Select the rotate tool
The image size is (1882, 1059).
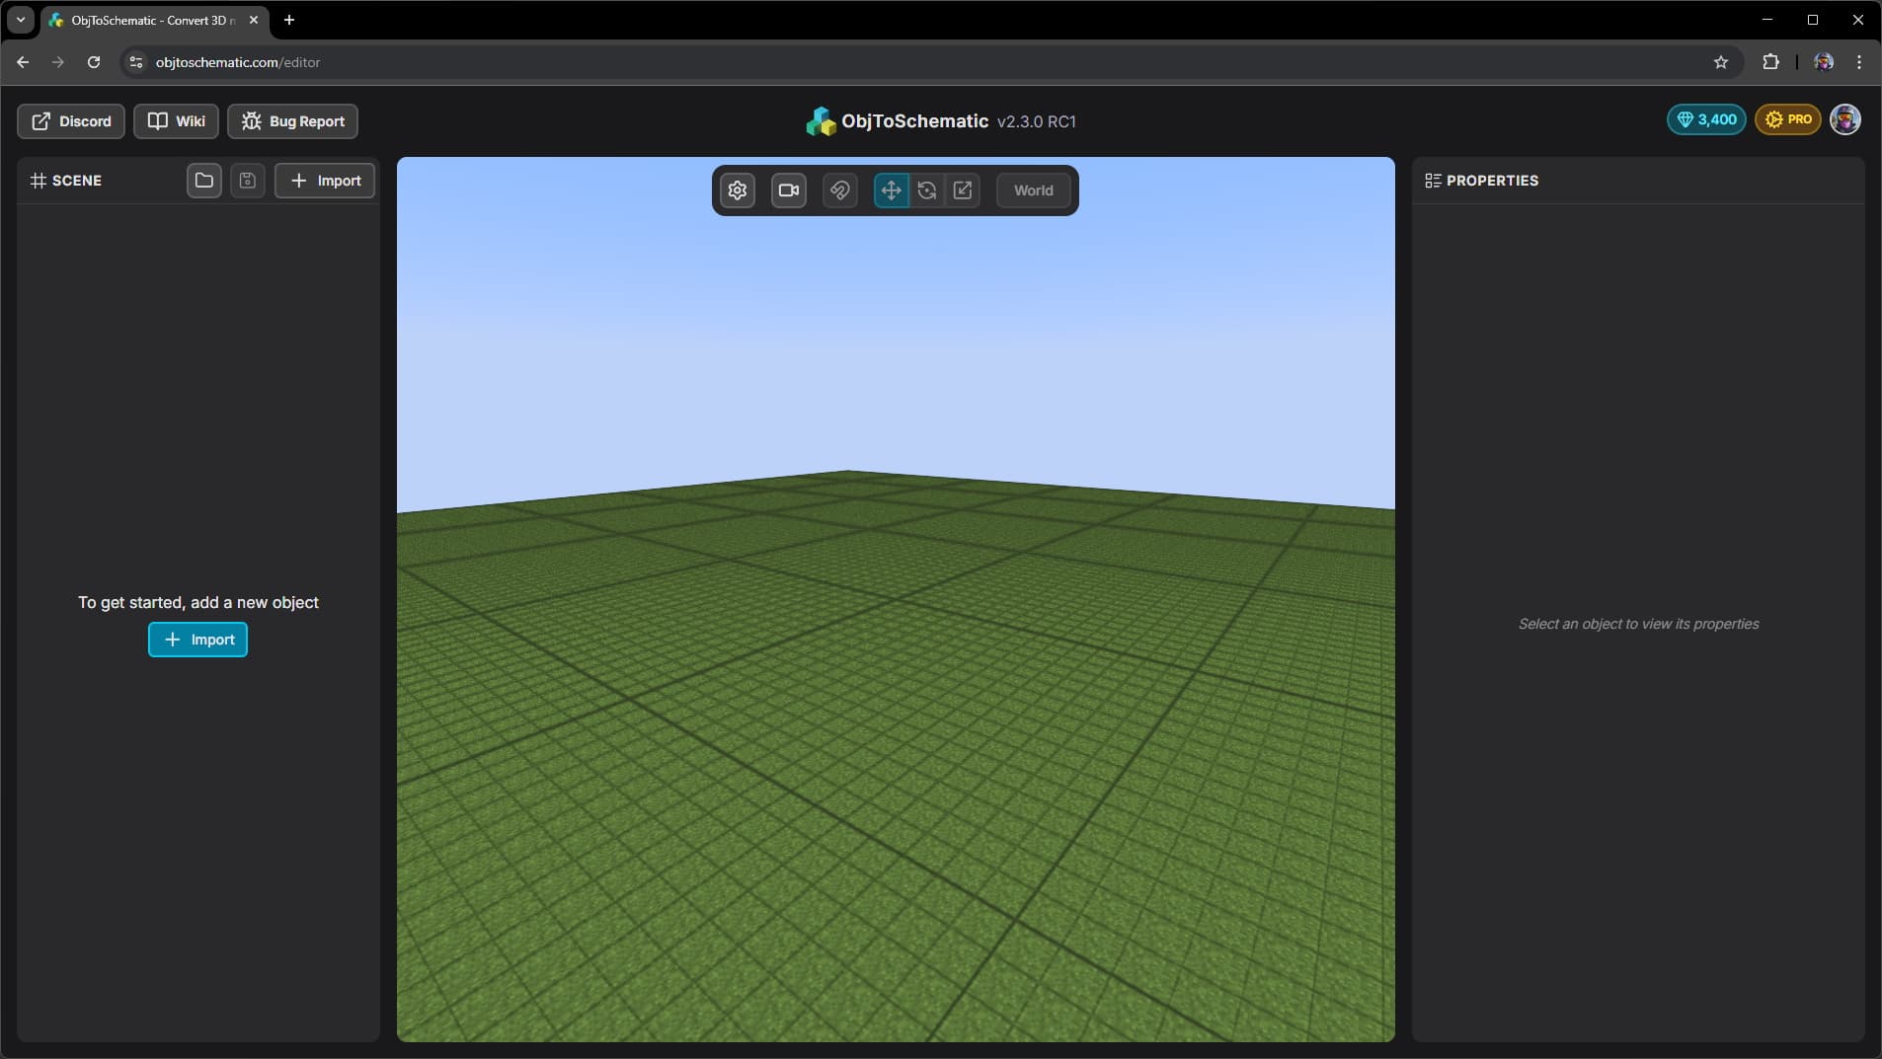click(926, 190)
